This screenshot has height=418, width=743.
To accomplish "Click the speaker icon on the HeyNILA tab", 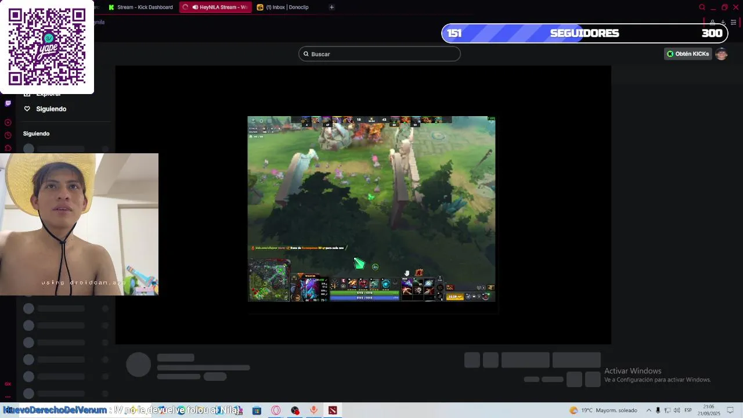I will click(195, 7).
